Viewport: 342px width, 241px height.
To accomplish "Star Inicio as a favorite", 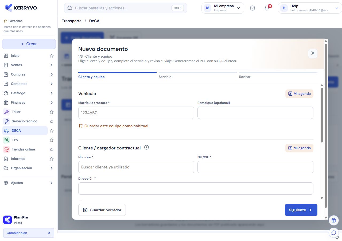I will tap(52, 56).
